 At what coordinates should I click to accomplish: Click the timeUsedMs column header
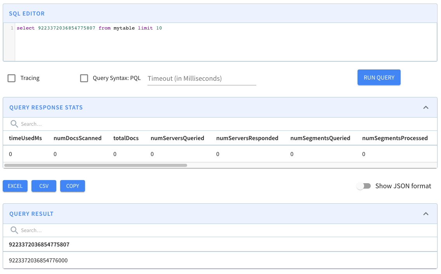(x=25, y=138)
